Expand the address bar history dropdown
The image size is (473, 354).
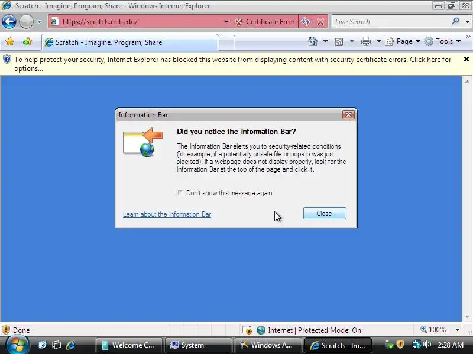pos(226,22)
